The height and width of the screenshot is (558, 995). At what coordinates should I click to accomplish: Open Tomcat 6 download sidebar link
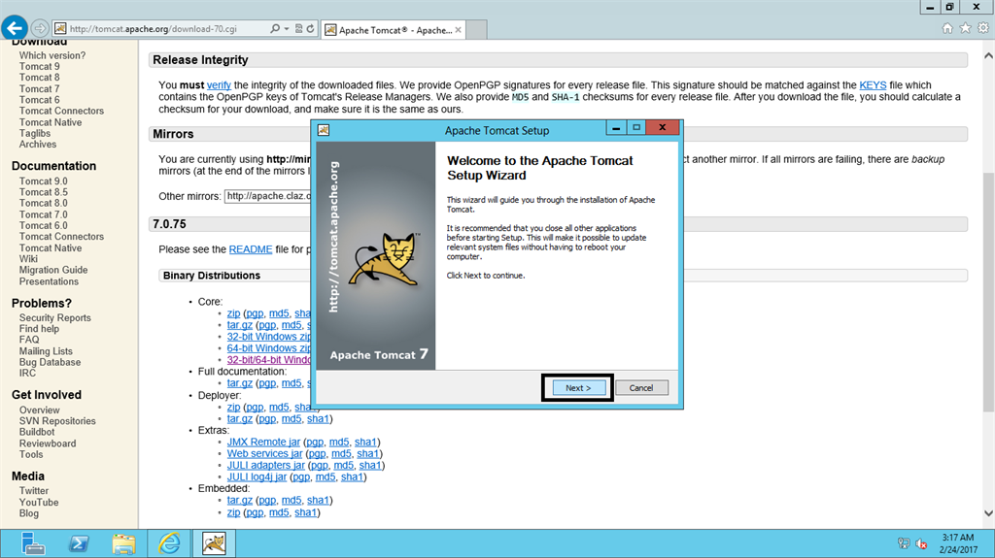(39, 100)
